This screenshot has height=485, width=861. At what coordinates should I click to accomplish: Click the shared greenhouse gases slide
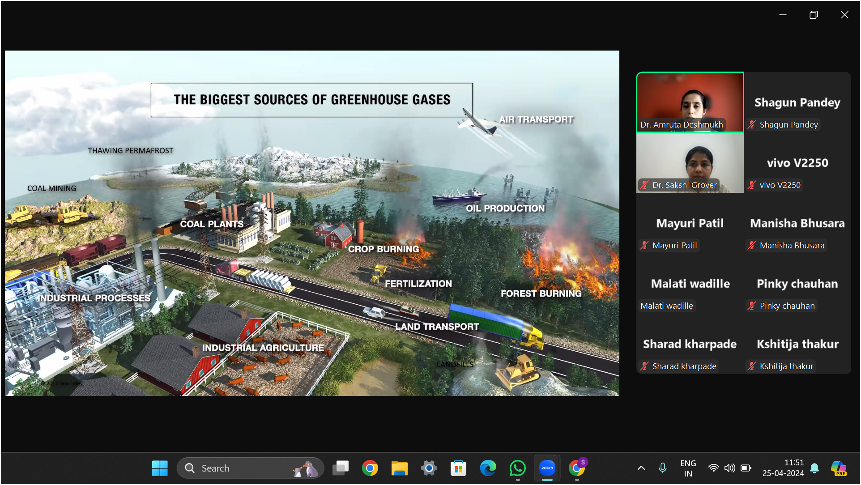click(x=312, y=223)
